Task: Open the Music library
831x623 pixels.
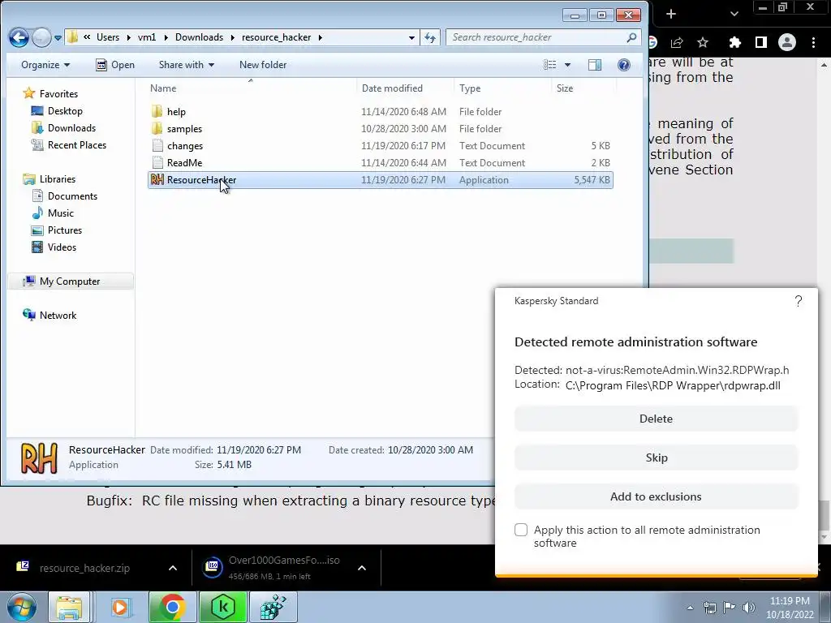Action: 53,213
